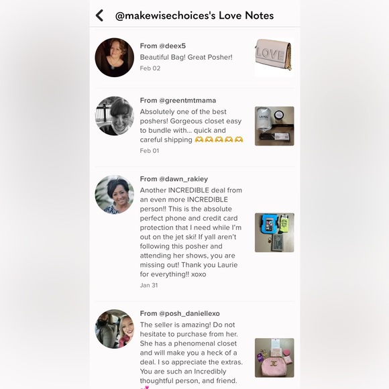View the blue phone case listing thumbnail
Screen dimensions: 389x389
[x=274, y=233]
